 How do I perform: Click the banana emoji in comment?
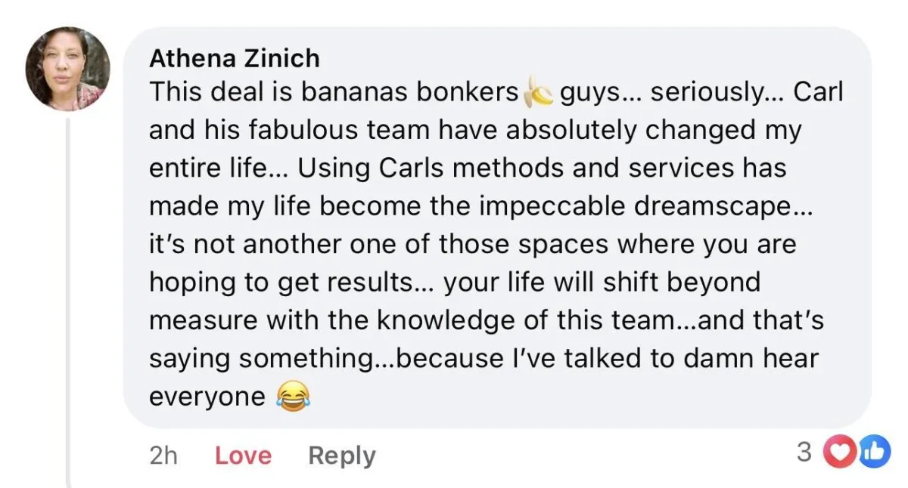point(538,93)
